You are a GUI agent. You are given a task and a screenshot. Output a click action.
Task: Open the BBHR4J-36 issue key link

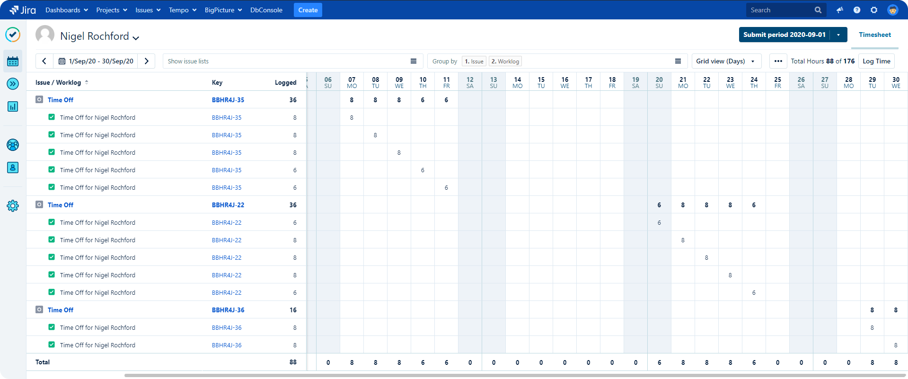pyautogui.click(x=228, y=310)
